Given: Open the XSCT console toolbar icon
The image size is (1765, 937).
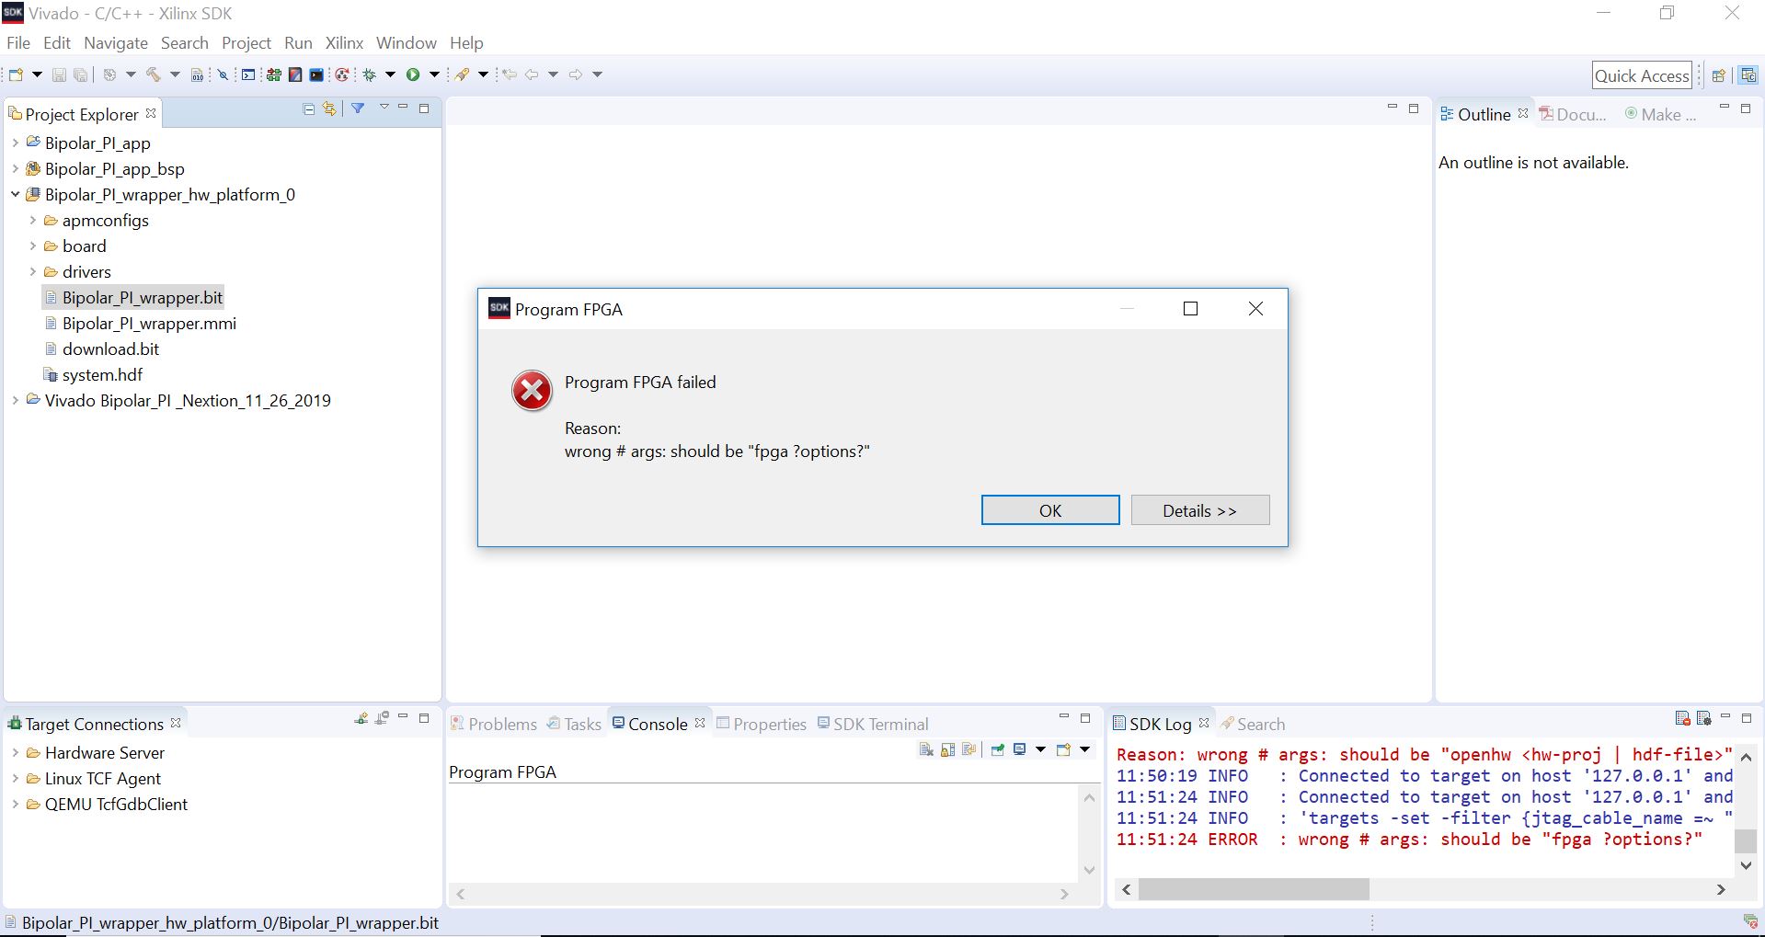Looking at the screenshot, I should coord(248,74).
